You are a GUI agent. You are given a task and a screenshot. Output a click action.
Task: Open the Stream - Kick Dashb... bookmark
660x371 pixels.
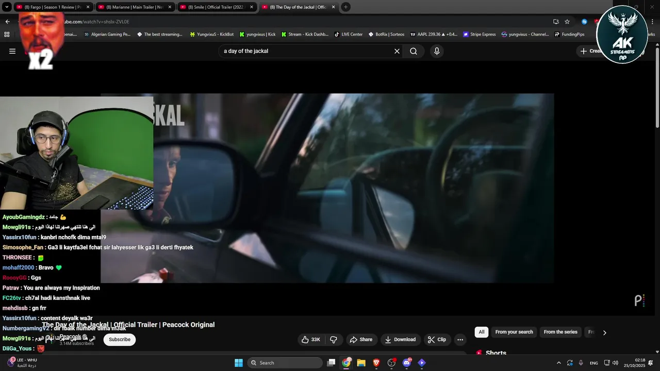coord(305,35)
